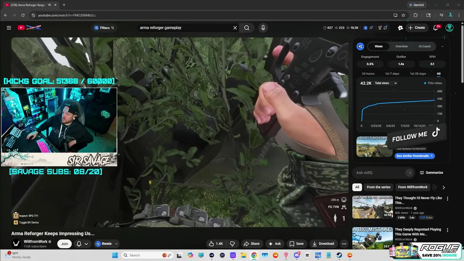Switch to the vidIQ AI Coach tab
The width and height of the screenshot is (464, 261).
pyautogui.click(x=424, y=46)
